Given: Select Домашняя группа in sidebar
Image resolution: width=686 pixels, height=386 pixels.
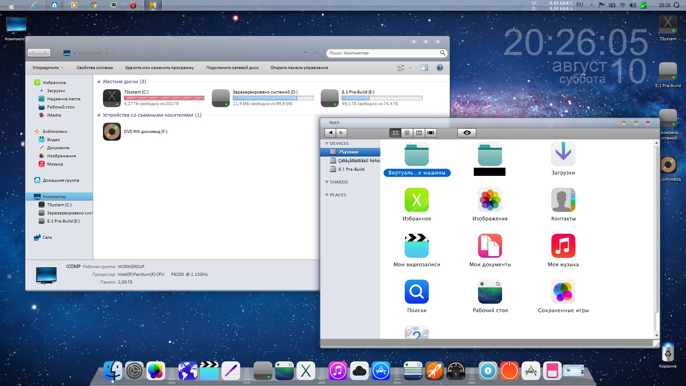Looking at the screenshot, I should click(x=60, y=181).
